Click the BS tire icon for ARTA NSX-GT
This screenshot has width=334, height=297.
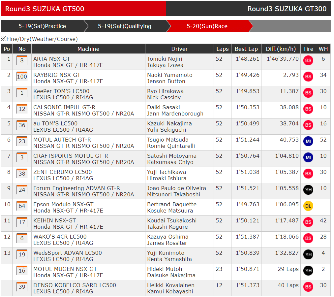click(x=308, y=61)
